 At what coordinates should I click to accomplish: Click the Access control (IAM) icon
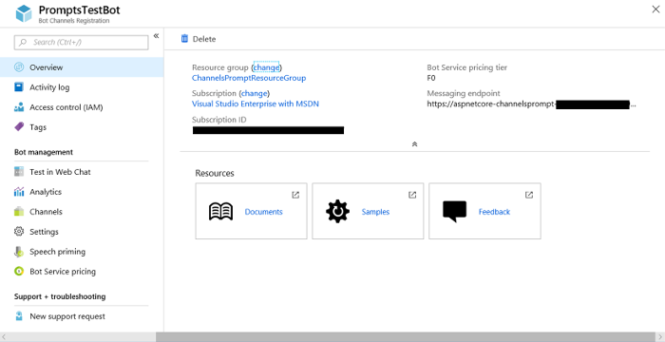tap(19, 107)
